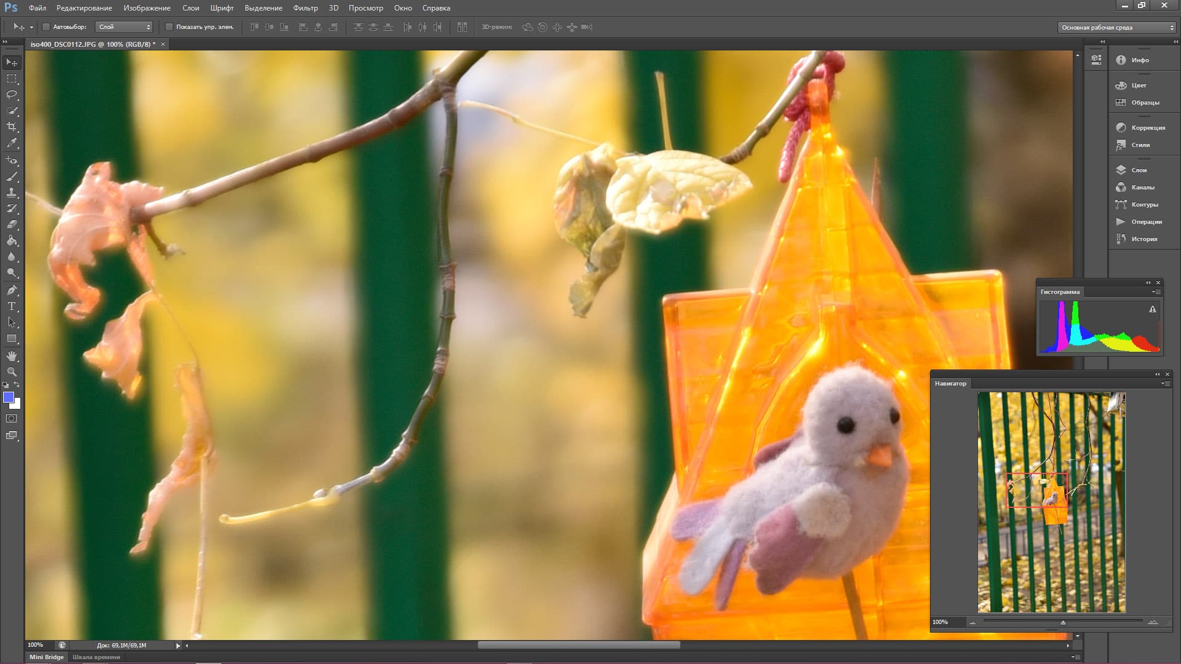Click the foreground color swatch

tap(9, 398)
